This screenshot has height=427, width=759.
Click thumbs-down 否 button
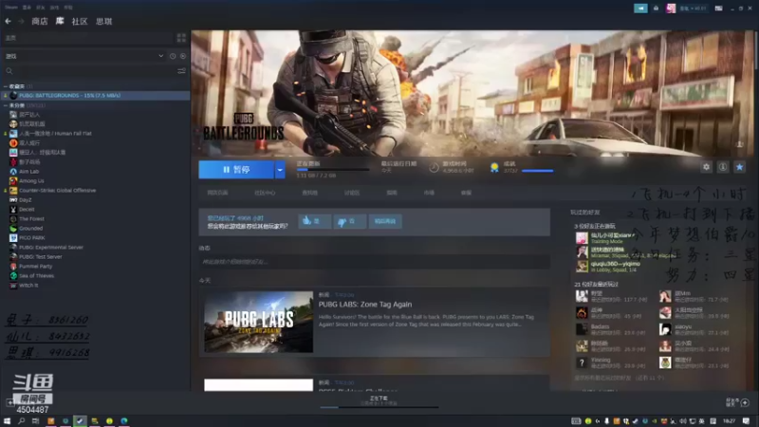point(349,221)
